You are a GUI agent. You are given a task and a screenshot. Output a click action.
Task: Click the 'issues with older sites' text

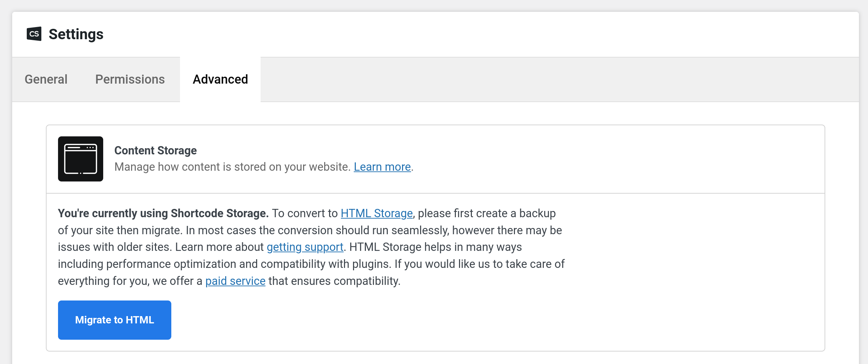coord(115,247)
